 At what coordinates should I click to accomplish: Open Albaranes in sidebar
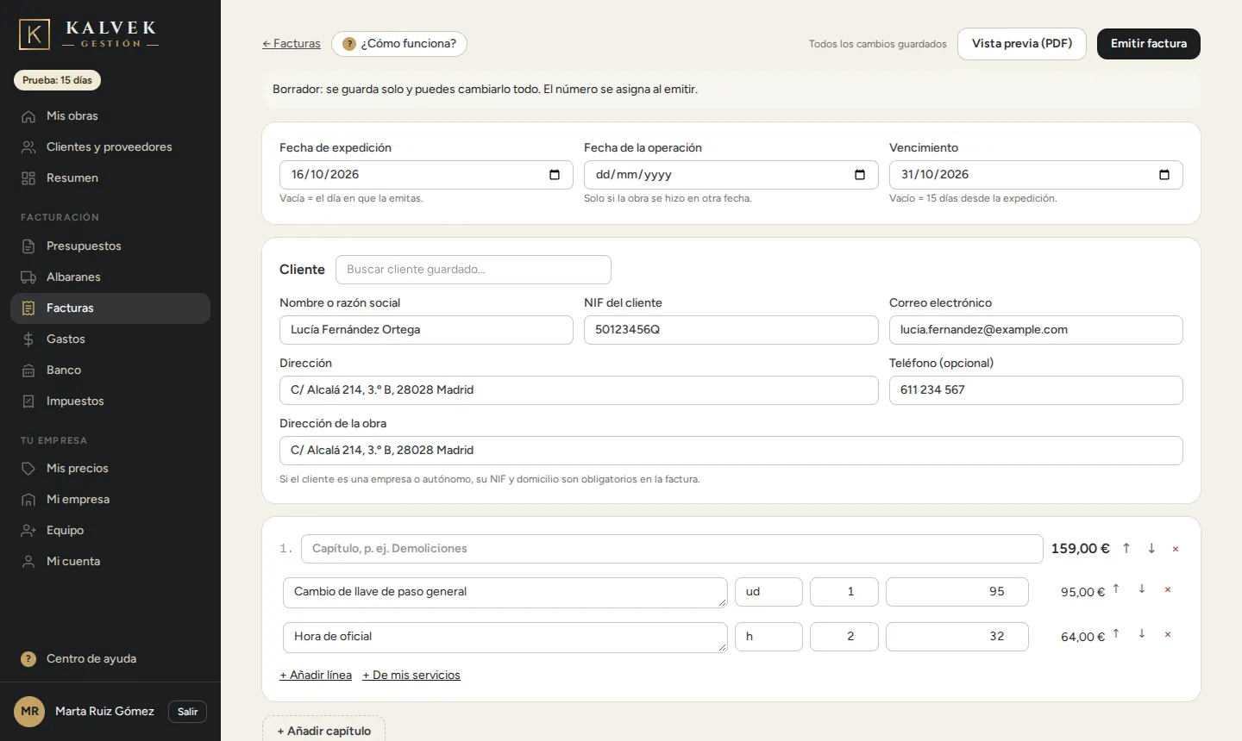(x=110, y=277)
